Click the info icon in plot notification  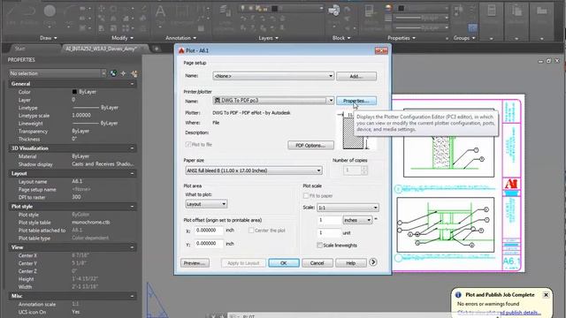458,295
